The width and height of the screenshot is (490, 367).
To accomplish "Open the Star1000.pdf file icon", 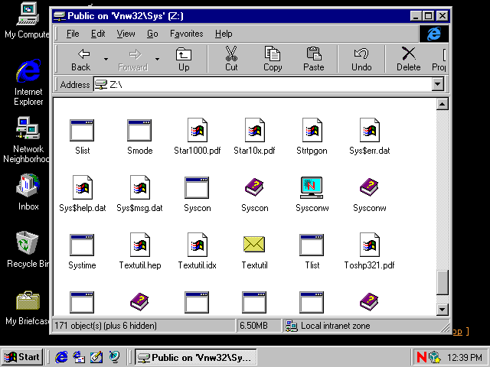I will point(196,131).
